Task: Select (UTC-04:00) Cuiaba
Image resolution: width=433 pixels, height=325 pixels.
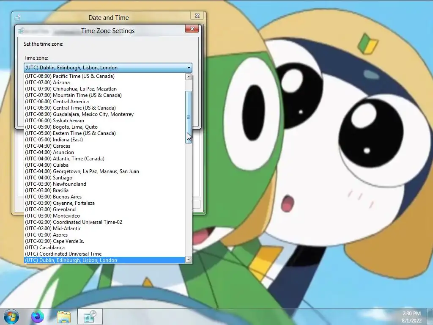Action: pyautogui.click(x=104, y=165)
